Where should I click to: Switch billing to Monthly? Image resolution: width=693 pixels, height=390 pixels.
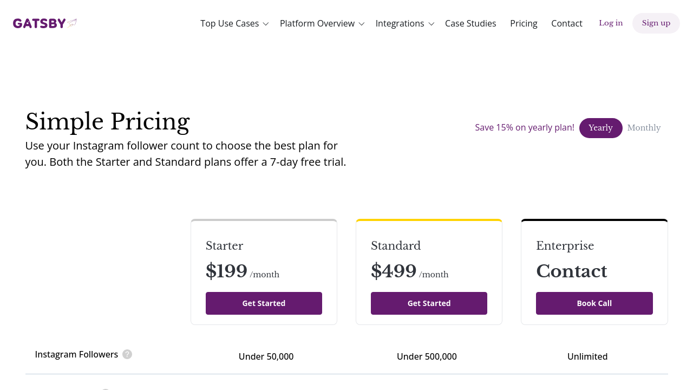(644, 128)
